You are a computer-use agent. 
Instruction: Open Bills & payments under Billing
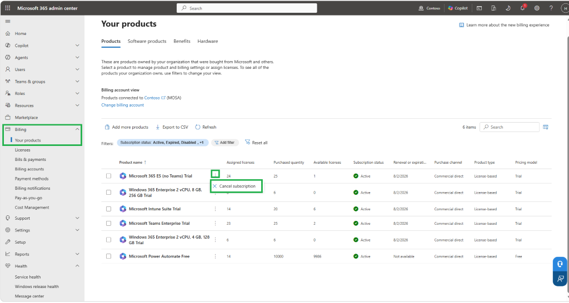[x=31, y=159]
